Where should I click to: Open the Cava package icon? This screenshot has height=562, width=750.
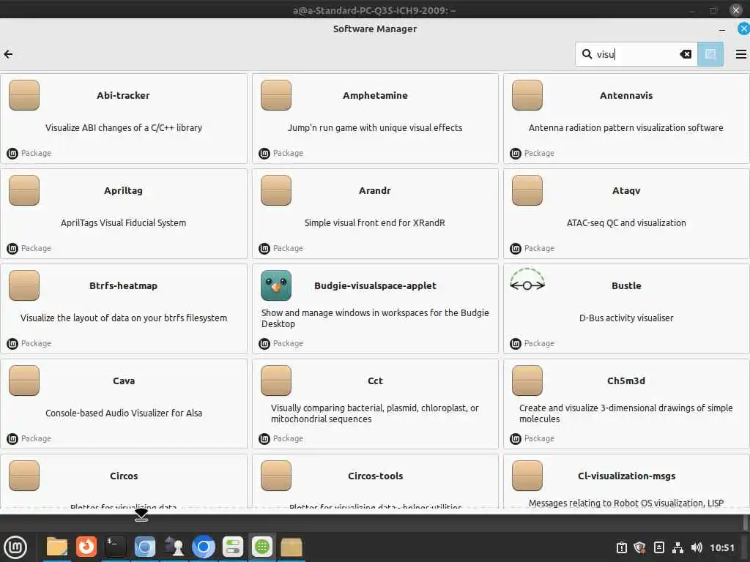pos(24,381)
